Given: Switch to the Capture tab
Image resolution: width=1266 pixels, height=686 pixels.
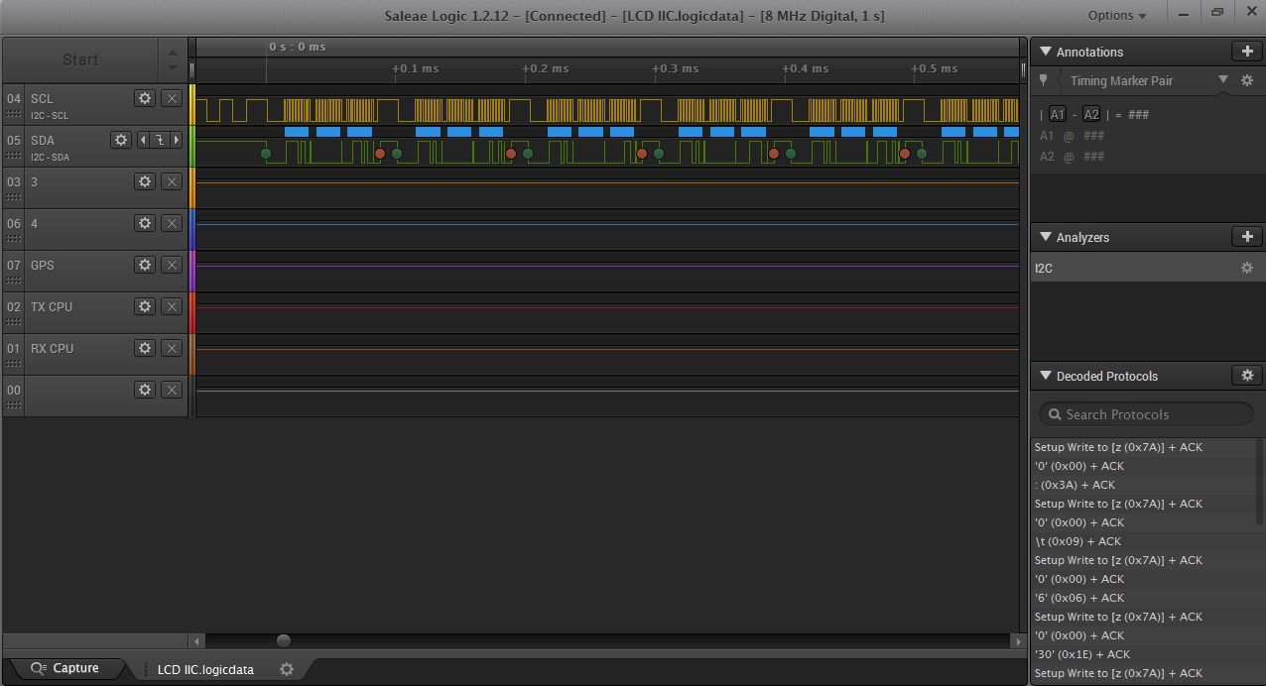Looking at the screenshot, I should [65, 668].
